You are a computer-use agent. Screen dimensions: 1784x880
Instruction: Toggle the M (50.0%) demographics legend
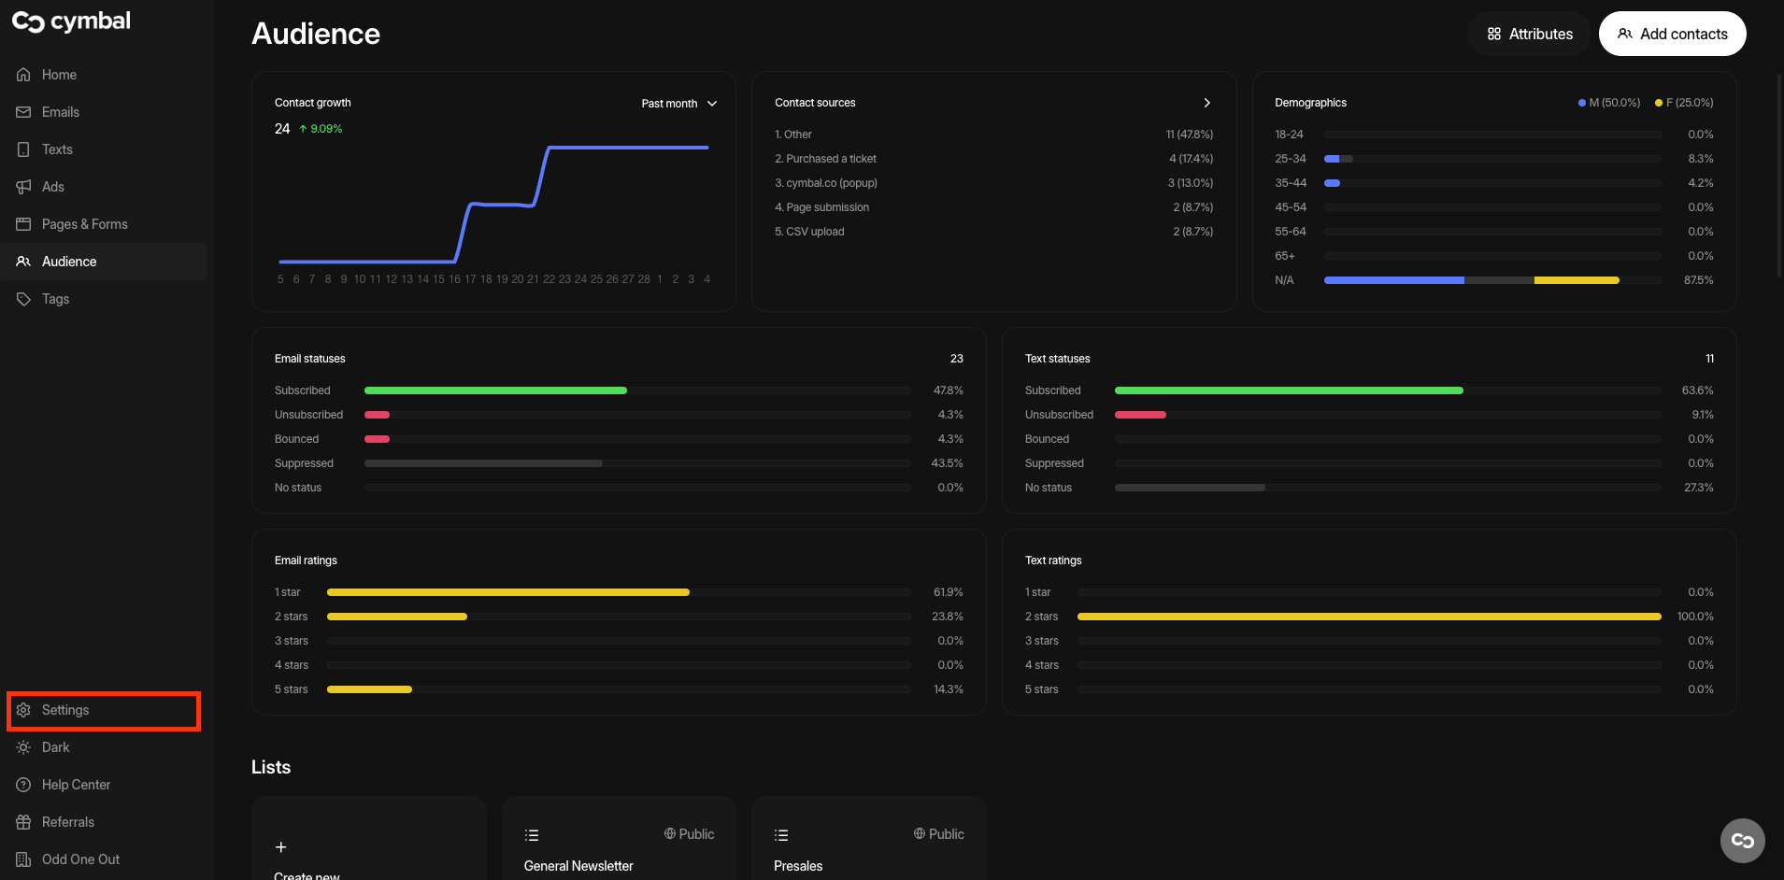(x=1609, y=103)
